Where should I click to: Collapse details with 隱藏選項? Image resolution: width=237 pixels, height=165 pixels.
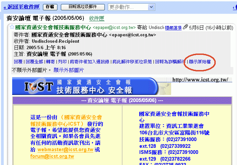173,28
